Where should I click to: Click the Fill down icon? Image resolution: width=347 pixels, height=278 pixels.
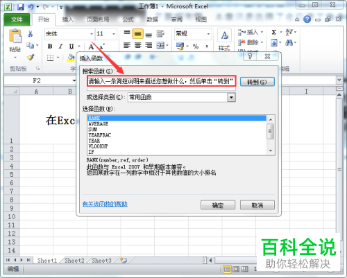click(274, 42)
